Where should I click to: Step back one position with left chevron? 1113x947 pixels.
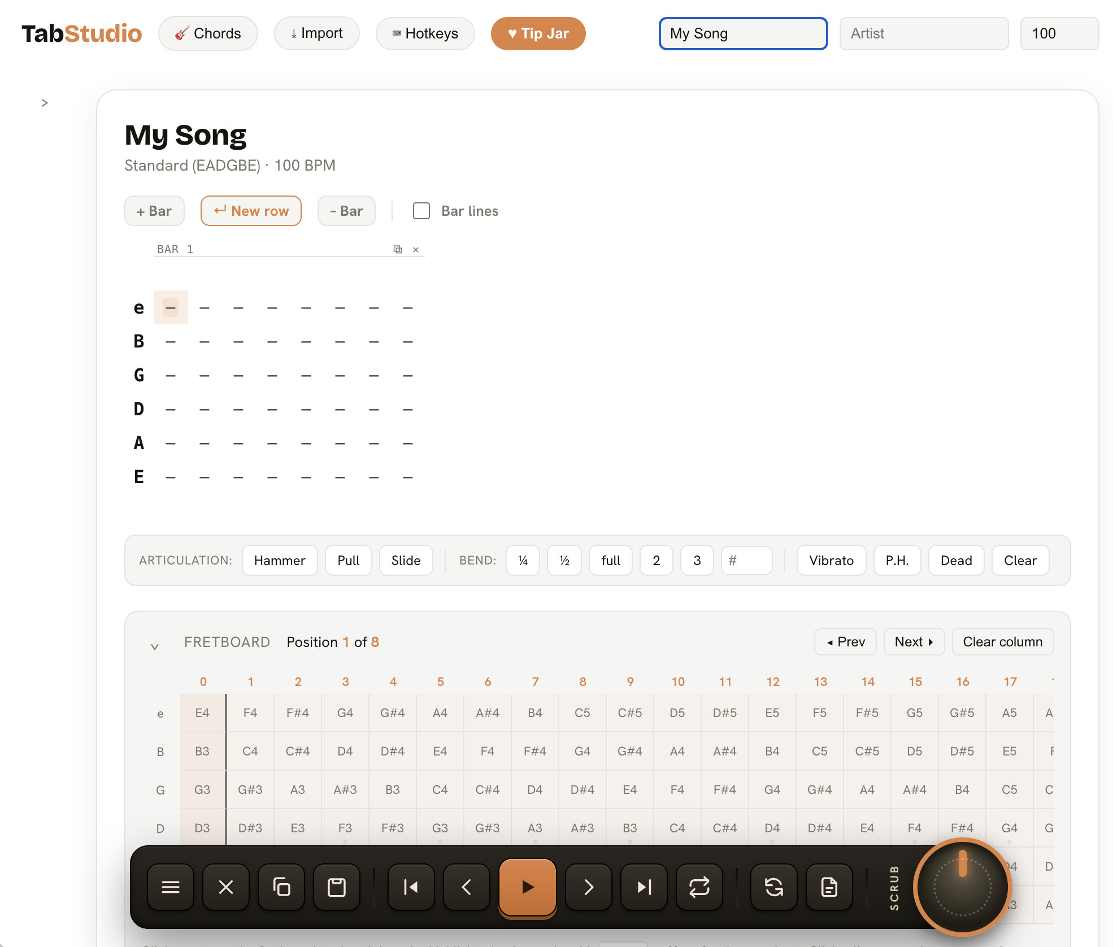[467, 887]
